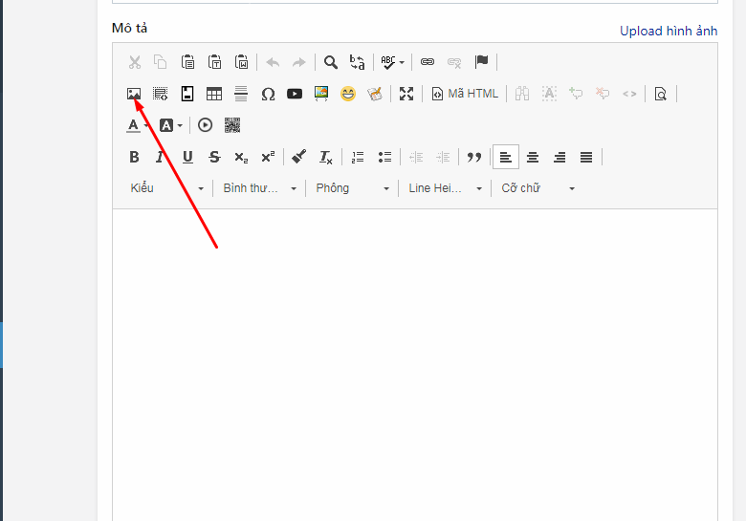This screenshot has width=746, height=521.
Task: Open the Line Height dropdown
Action: click(445, 188)
